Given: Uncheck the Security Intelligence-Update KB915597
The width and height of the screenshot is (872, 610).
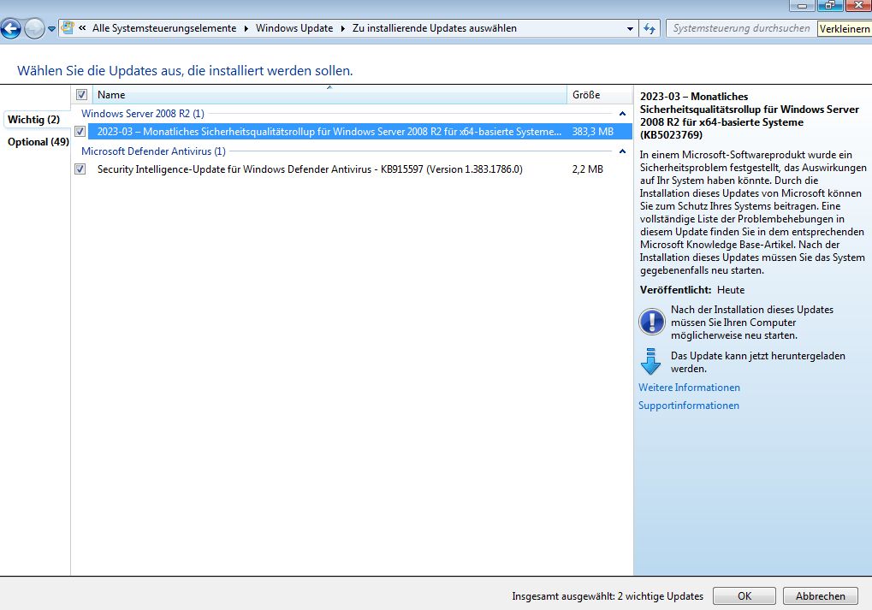Looking at the screenshot, I should coord(80,169).
